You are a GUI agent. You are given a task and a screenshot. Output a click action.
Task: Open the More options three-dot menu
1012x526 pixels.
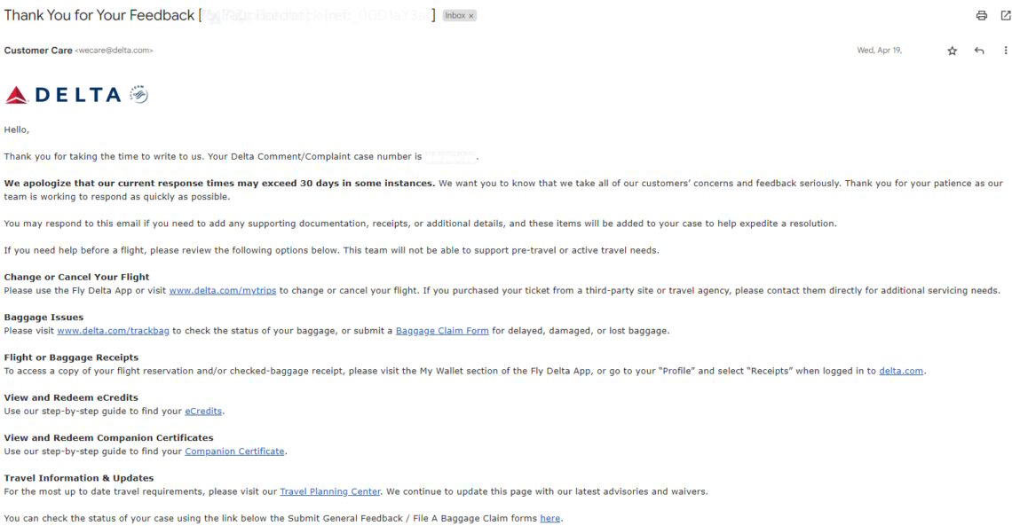1006,51
